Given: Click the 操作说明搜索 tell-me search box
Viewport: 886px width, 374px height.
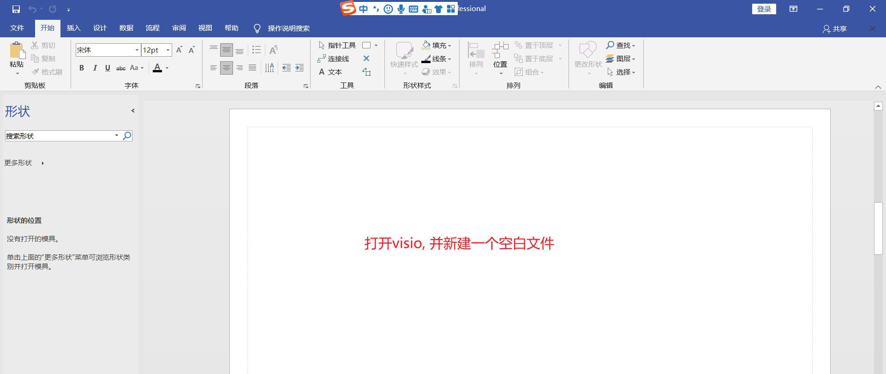Looking at the screenshot, I should pos(282,29).
